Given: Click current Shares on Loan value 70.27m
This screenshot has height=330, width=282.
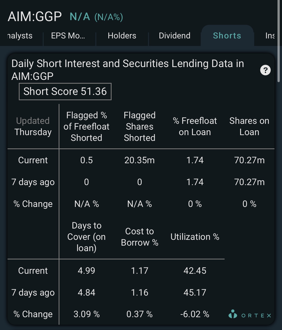Looking at the screenshot, I should [x=249, y=160].
